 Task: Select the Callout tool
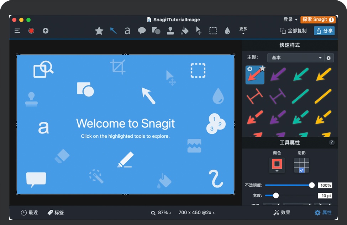pyautogui.click(x=141, y=31)
